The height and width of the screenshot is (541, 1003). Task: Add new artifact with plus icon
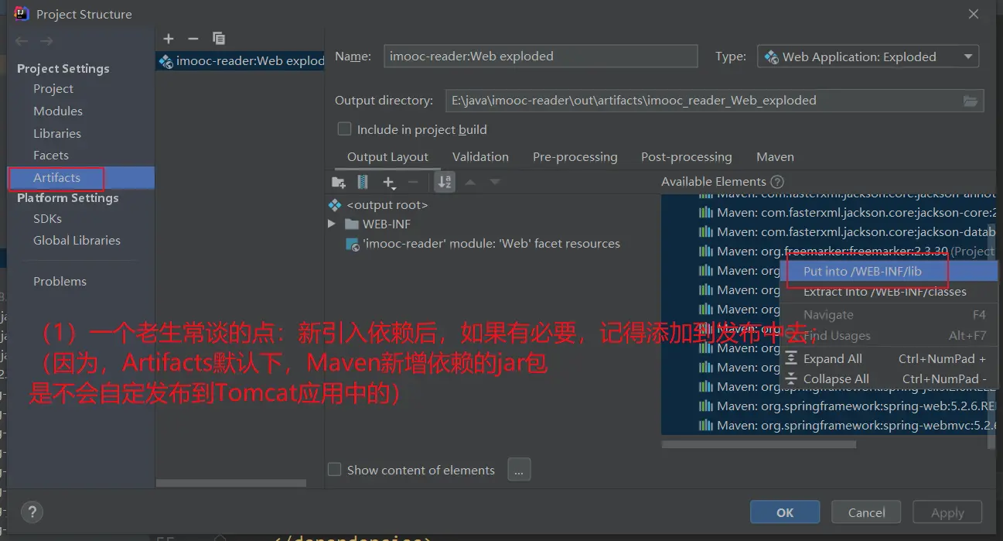pyautogui.click(x=169, y=39)
